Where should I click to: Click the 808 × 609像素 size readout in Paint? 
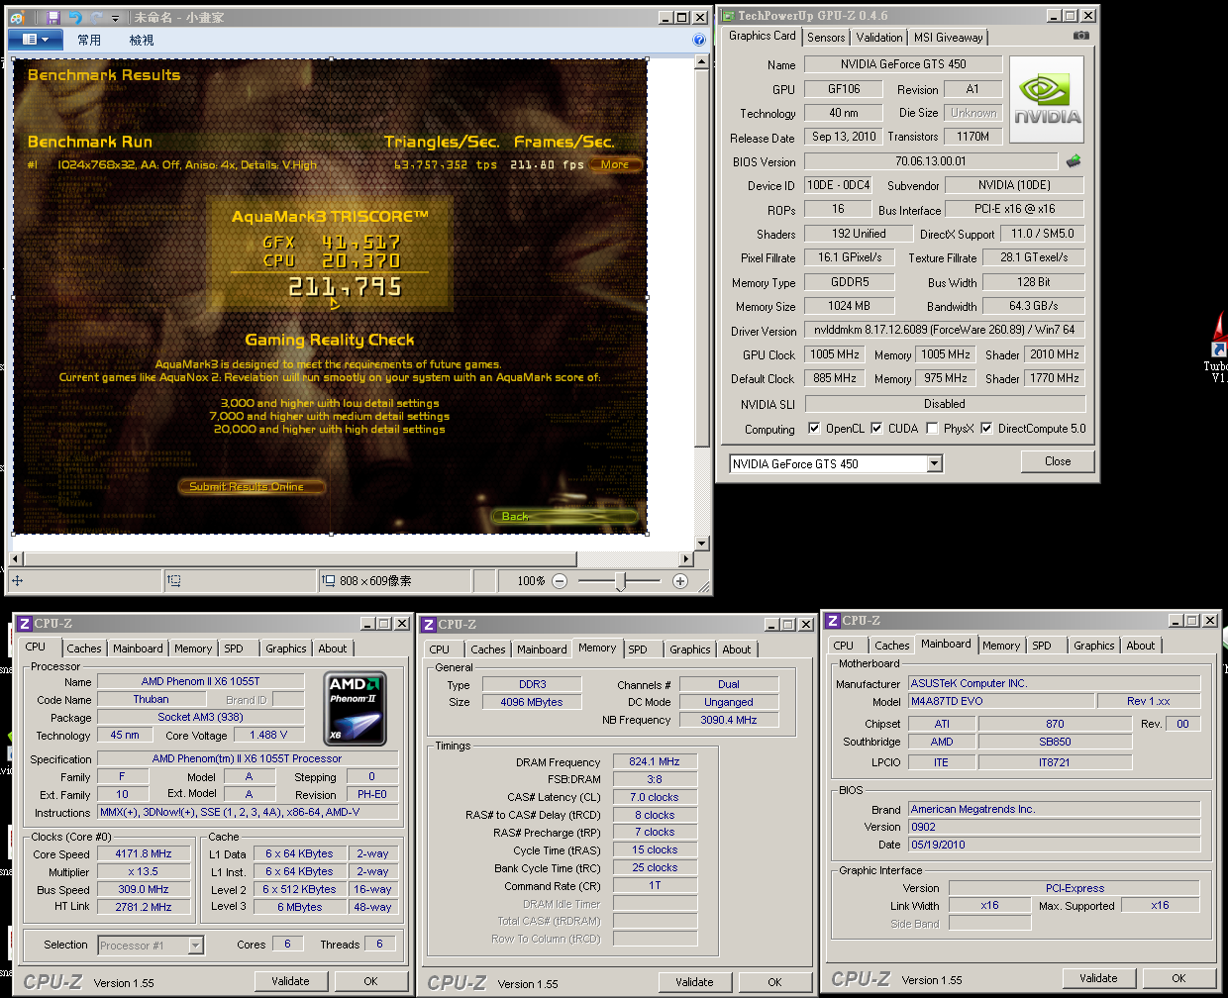(x=375, y=581)
